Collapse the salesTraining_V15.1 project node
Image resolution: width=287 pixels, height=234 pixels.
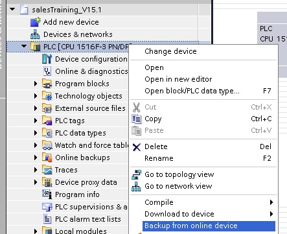coord(12,9)
